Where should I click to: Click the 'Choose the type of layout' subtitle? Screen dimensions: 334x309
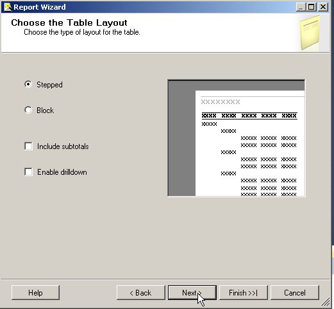click(82, 32)
